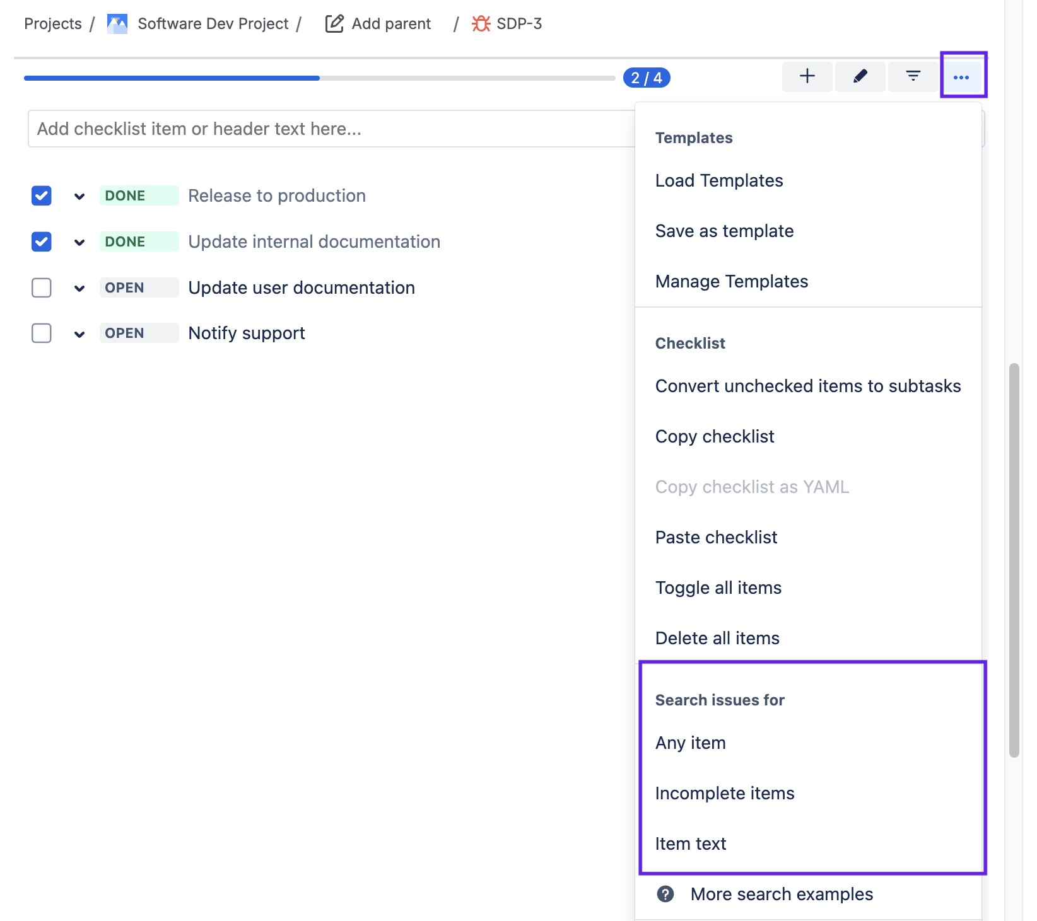This screenshot has height=921, width=1037.
Task: Open More search examples link
Action: [x=782, y=894]
